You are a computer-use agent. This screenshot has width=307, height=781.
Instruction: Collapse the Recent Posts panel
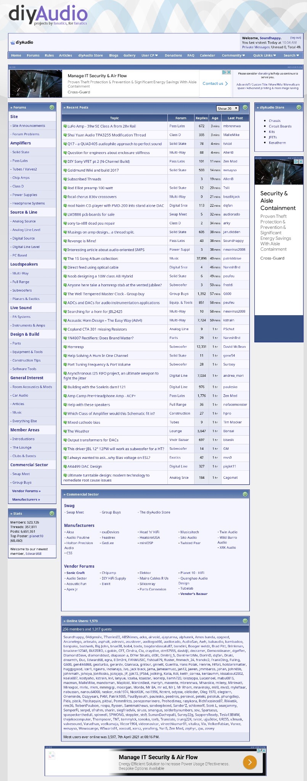click(245, 107)
